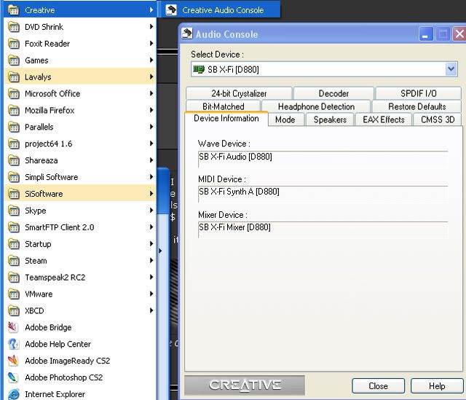466x400 pixels.
Task: Open the Teamspeak2 RC2 menu entry
Action: 80,277
